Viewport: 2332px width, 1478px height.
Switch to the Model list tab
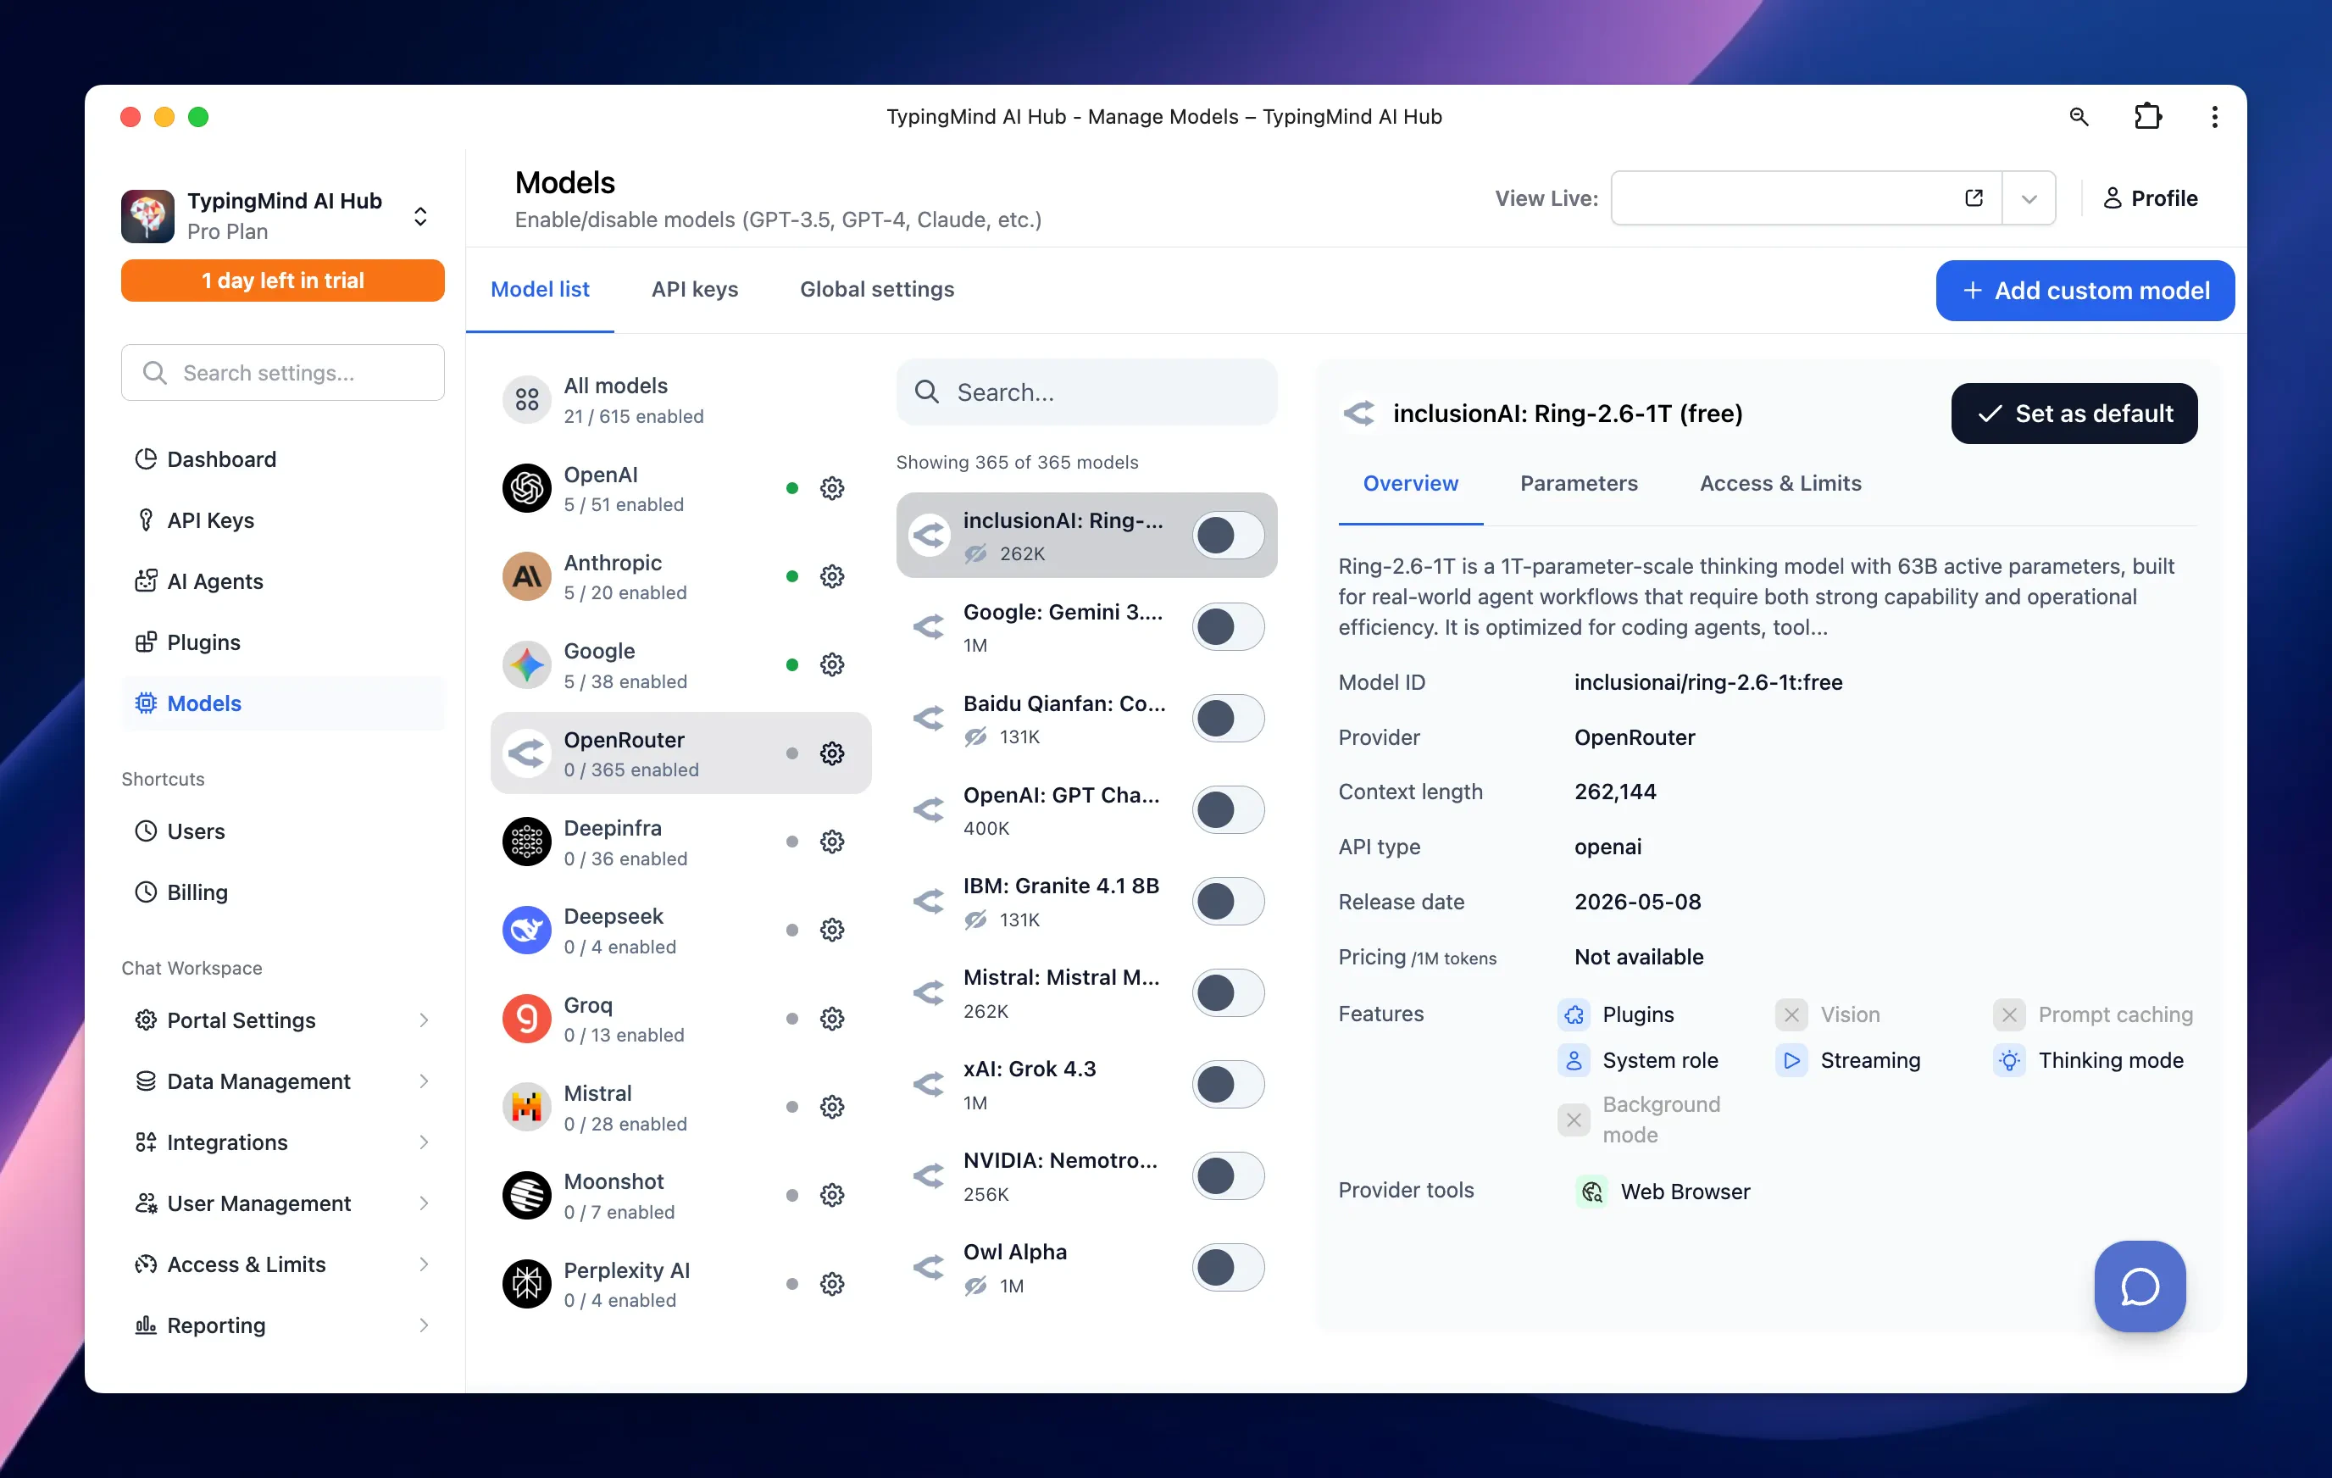[540, 290]
